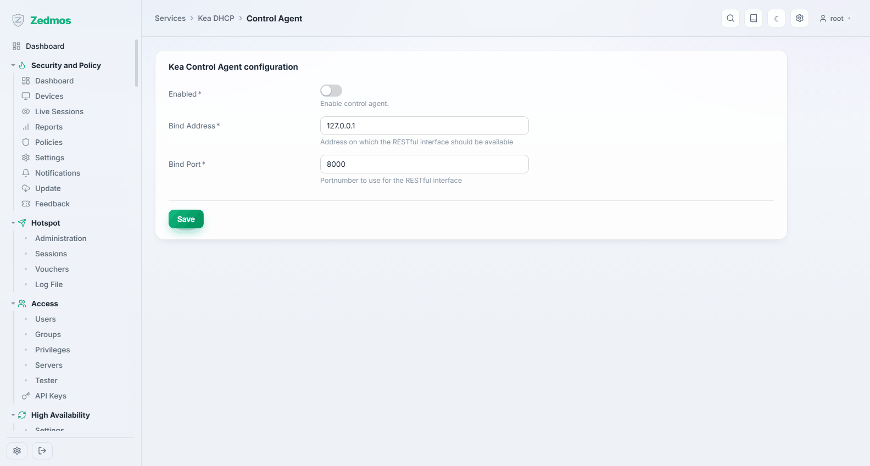
Task: Click the Hotspot paper plane icon
Action: [x=22, y=223]
